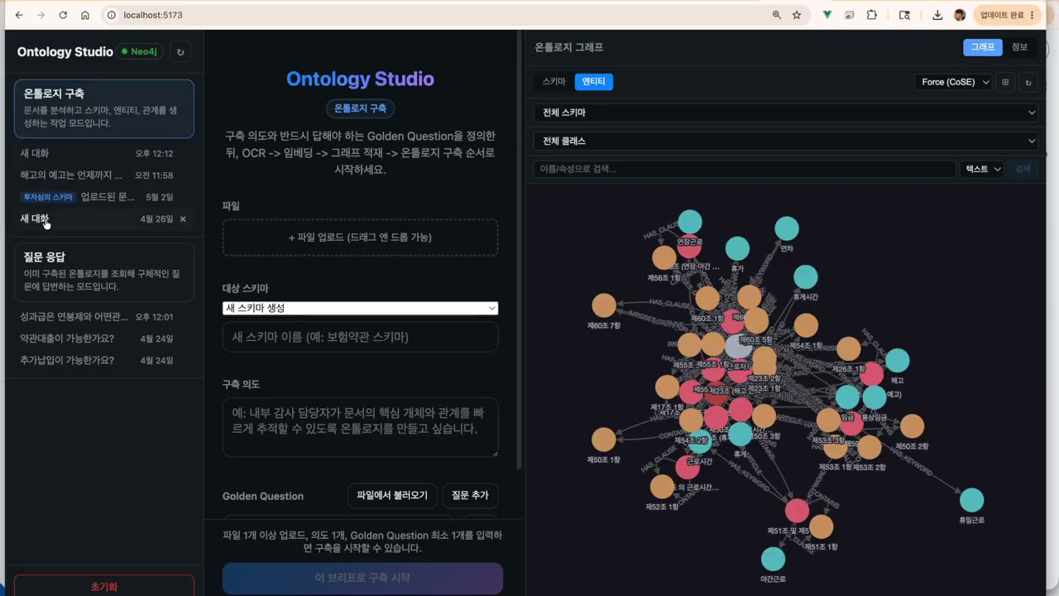The height and width of the screenshot is (596, 1059).
Task: Click the 업데이트 완료 update button
Action: (1006, 15)
